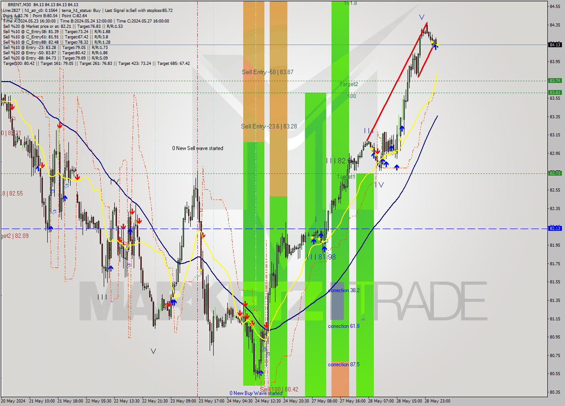This screenshot has height=406, width=565.
Task: Click the 'Sell Entry -23.6 | 83.28' label
Action: pyautogui.click(x=269, y=126)
